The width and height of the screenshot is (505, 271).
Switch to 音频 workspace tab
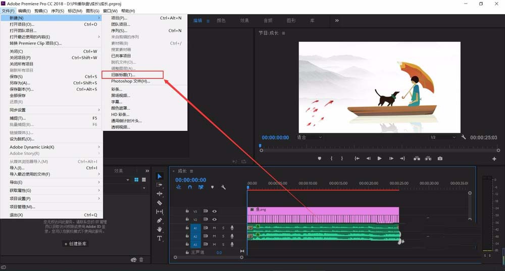point(268,20)
